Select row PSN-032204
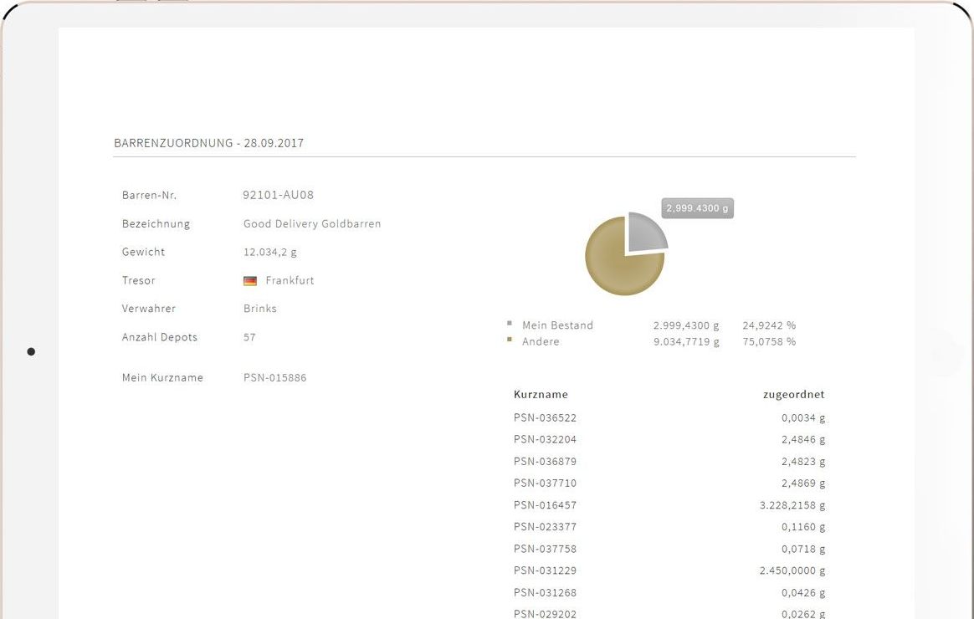Screen dimensions: 974x619 point(669,439)
